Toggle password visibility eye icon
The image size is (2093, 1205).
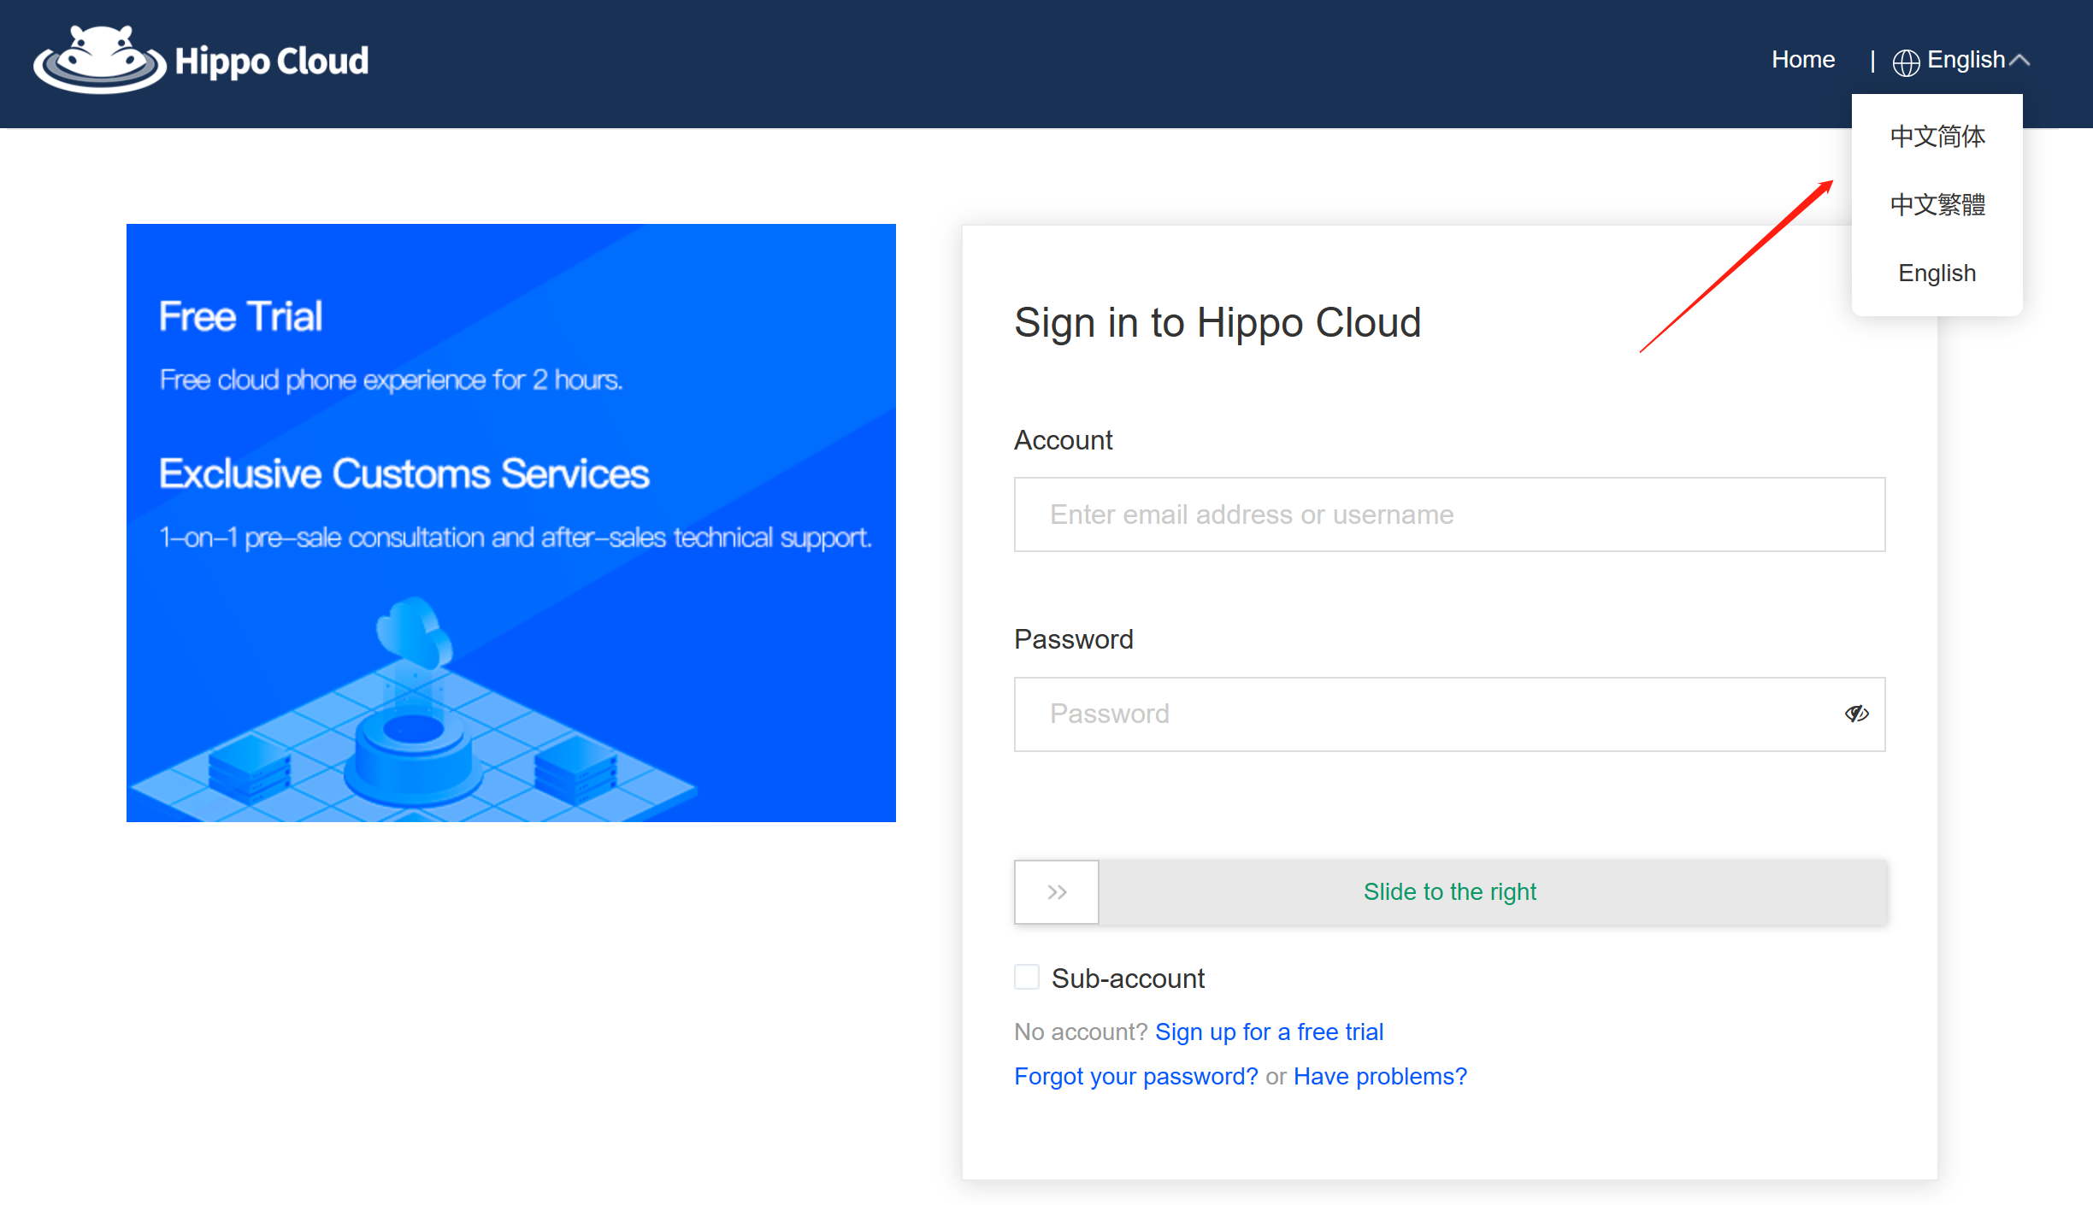1855,714
